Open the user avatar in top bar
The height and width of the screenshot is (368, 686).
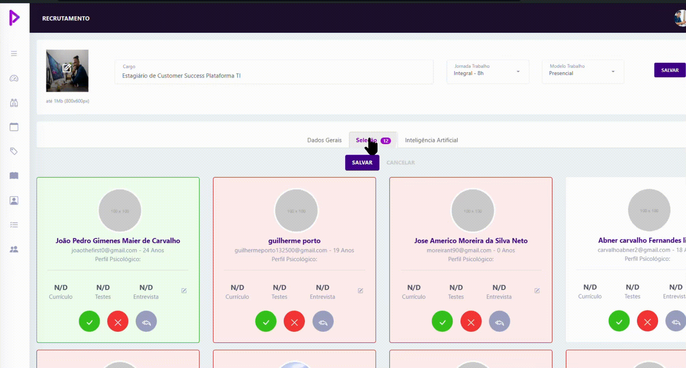click(x=680, y=18)
